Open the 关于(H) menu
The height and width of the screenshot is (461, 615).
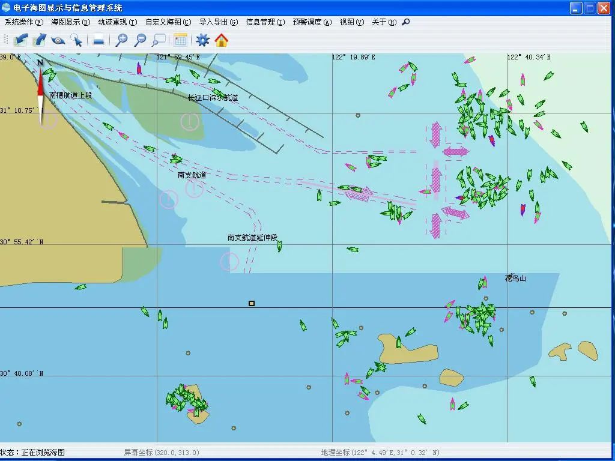[384, 22]
